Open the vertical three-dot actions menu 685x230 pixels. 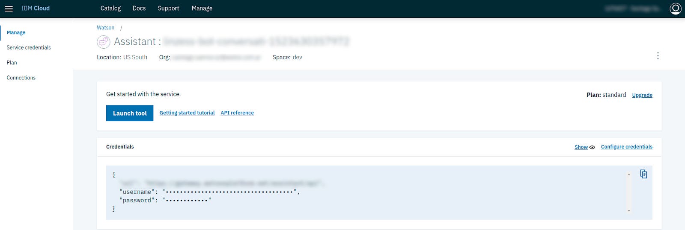point(658,56)
